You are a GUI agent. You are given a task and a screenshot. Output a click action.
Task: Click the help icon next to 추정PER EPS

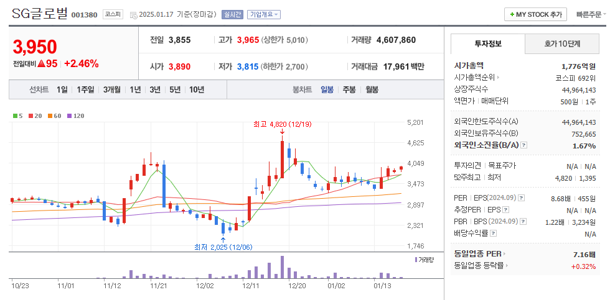pos(505,210)
